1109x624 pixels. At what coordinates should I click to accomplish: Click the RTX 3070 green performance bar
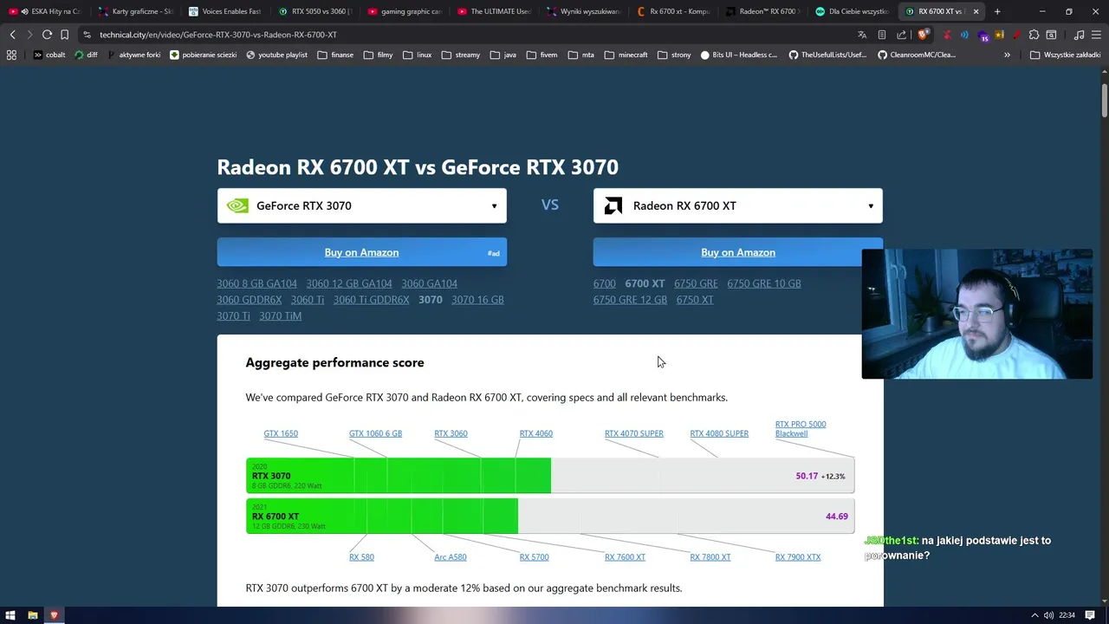(x=399, y=476)
